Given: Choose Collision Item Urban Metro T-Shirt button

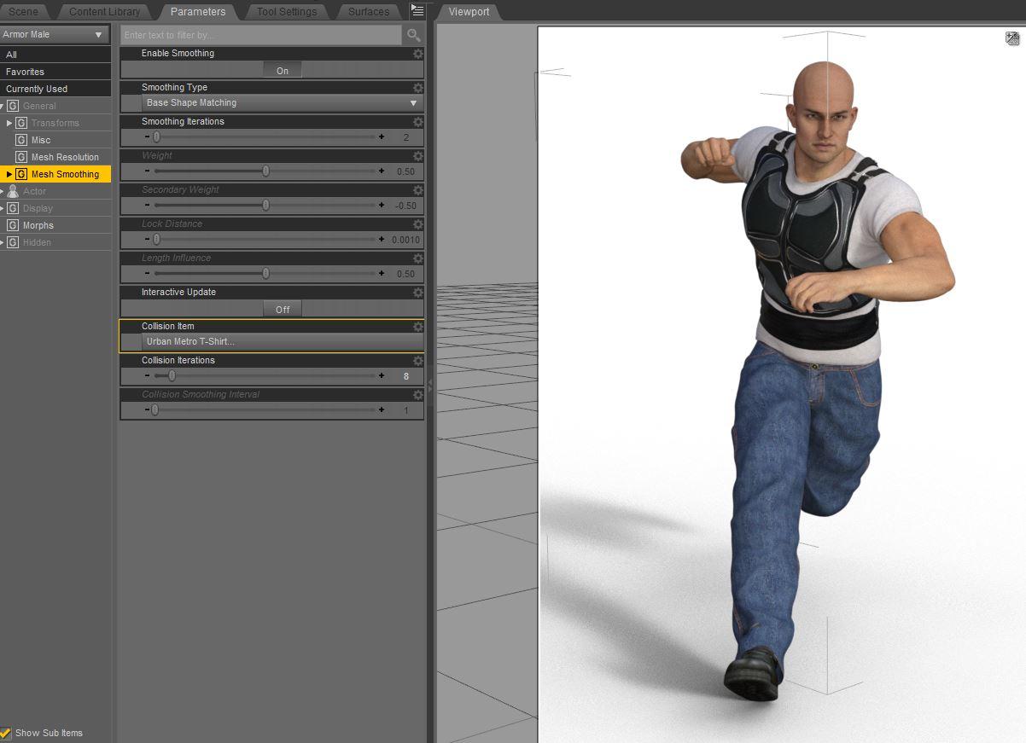Looking at the screenshot, I should click(282, 342).
